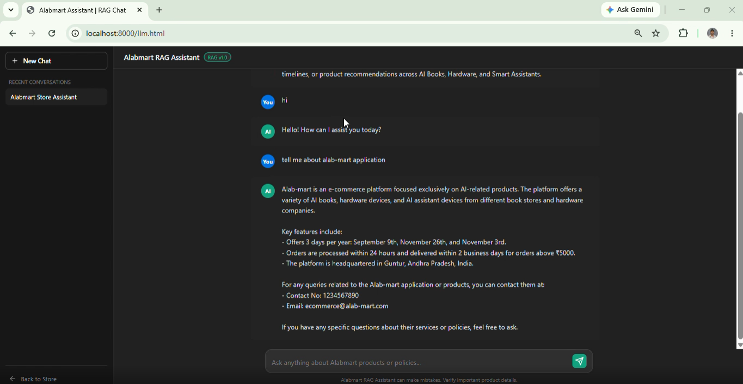Screen dimensions: 743x384
Task: Click the RECENT CONVERSATIONS heading
Action: (40, 82)
